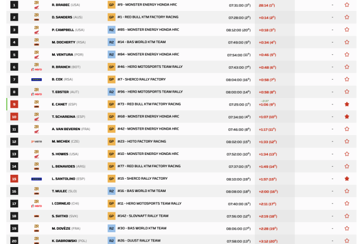The width and height of the screenshot is (357, 244).
Task: Click the Sherco logo next to B. Cox
Action: (36, 79)
